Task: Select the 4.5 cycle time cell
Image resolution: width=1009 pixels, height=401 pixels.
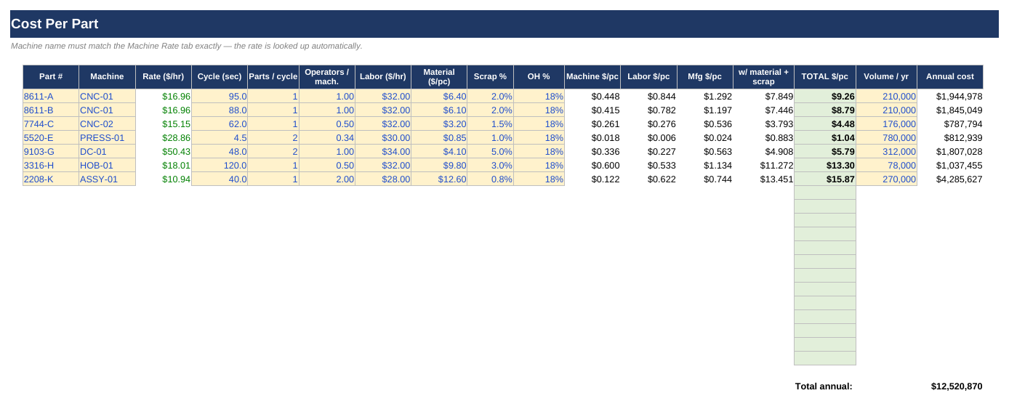Action: coord(220,137)
